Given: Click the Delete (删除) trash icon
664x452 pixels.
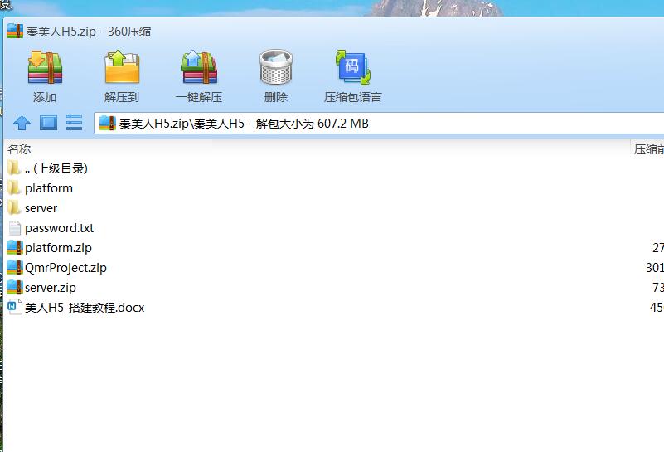Looking at the screenshot, I should [276, 68].
